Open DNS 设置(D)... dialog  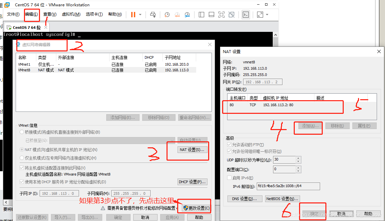[244, 199]
